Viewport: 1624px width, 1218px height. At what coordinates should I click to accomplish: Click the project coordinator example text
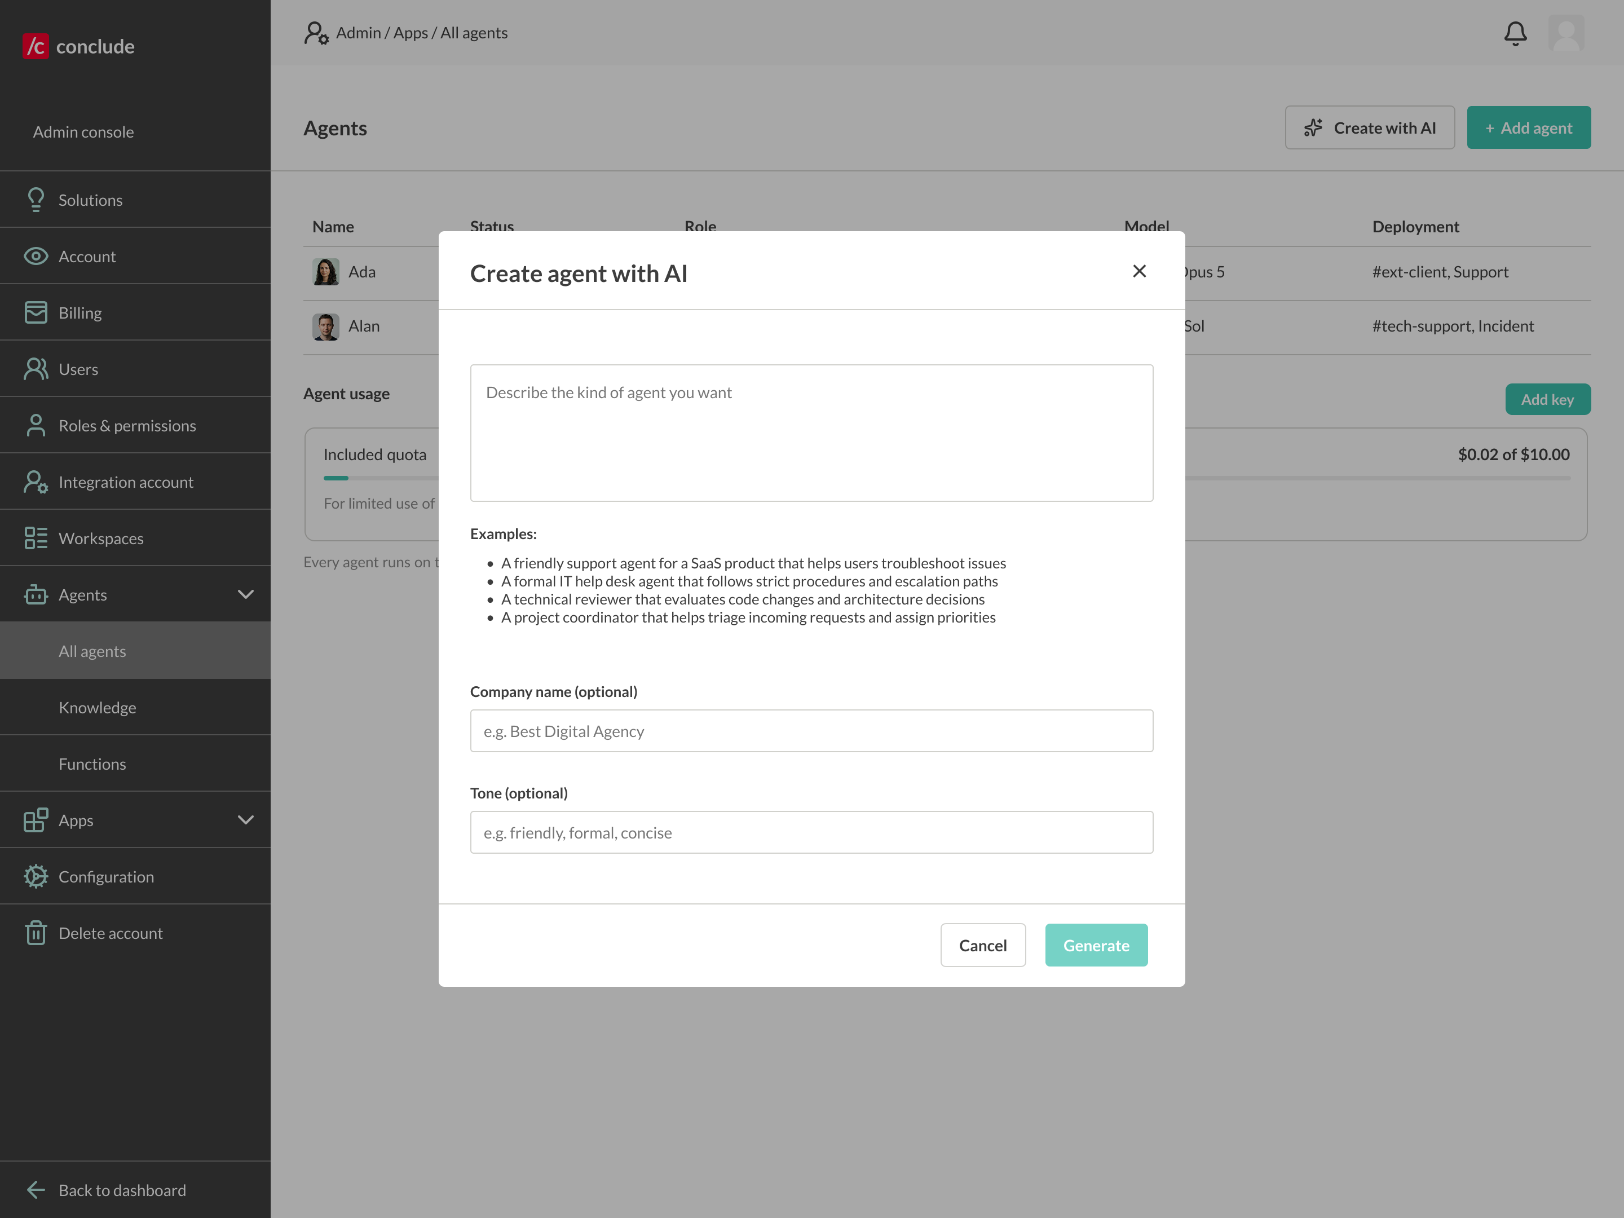[748, 617]
